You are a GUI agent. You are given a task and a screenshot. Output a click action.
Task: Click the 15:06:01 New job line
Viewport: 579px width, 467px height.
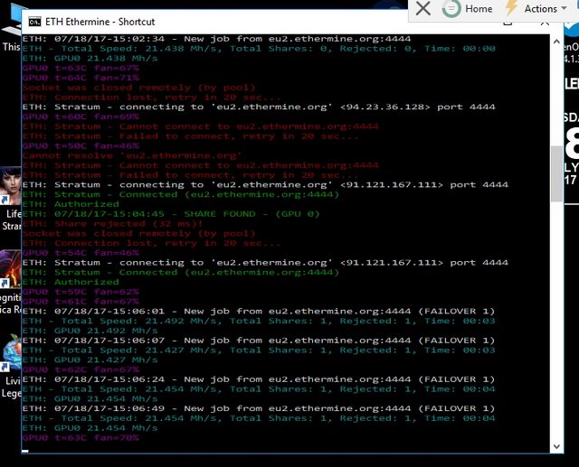(x=259, y=311)
